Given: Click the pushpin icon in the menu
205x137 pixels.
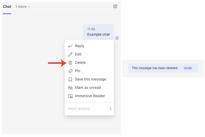Looking at the screenshot, I should (70, 71).
